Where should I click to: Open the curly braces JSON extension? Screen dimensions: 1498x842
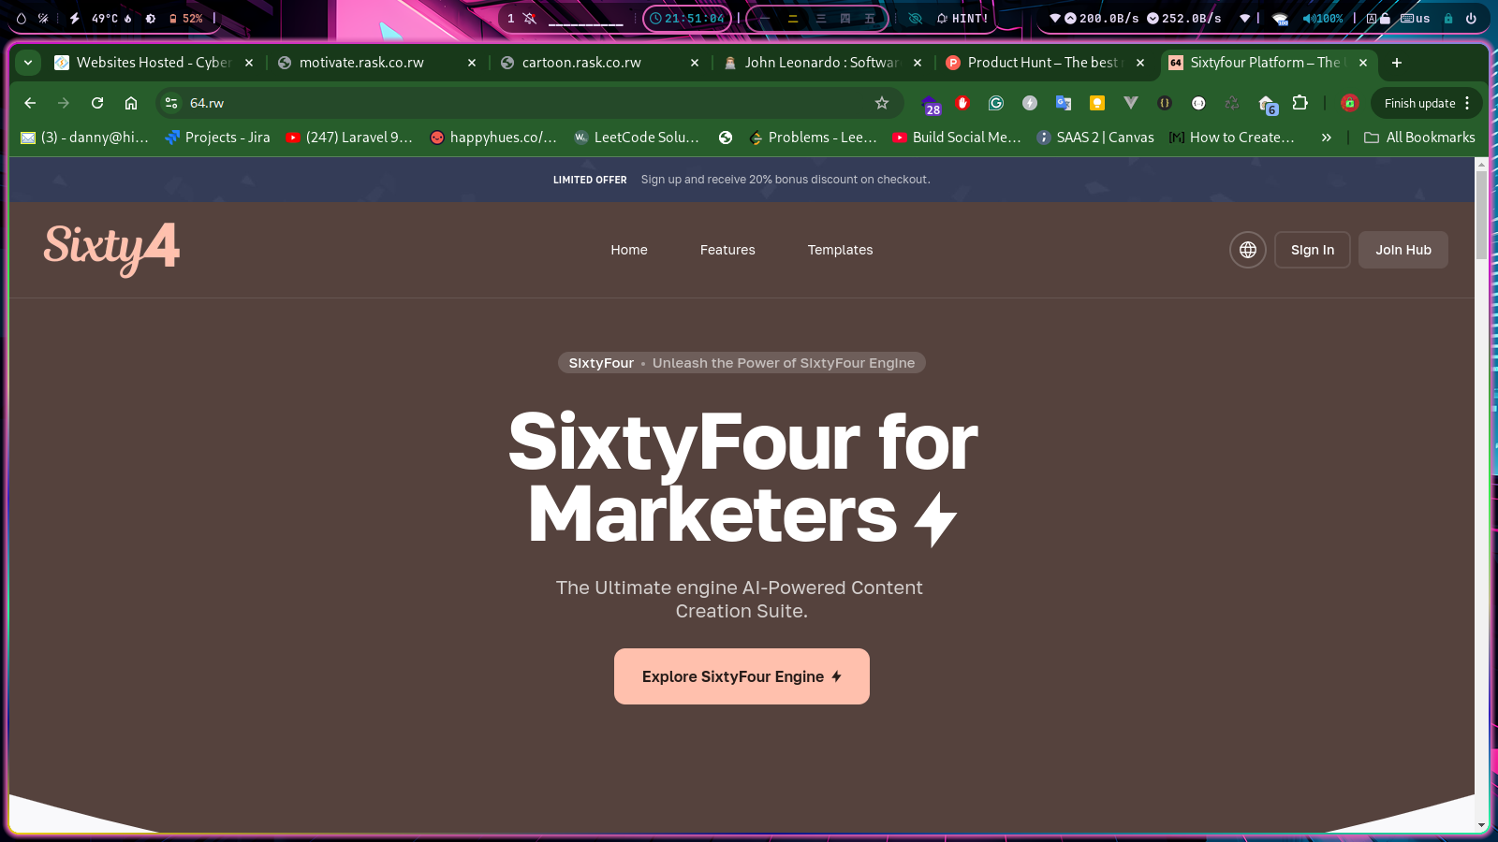[x=1165, y=103]
